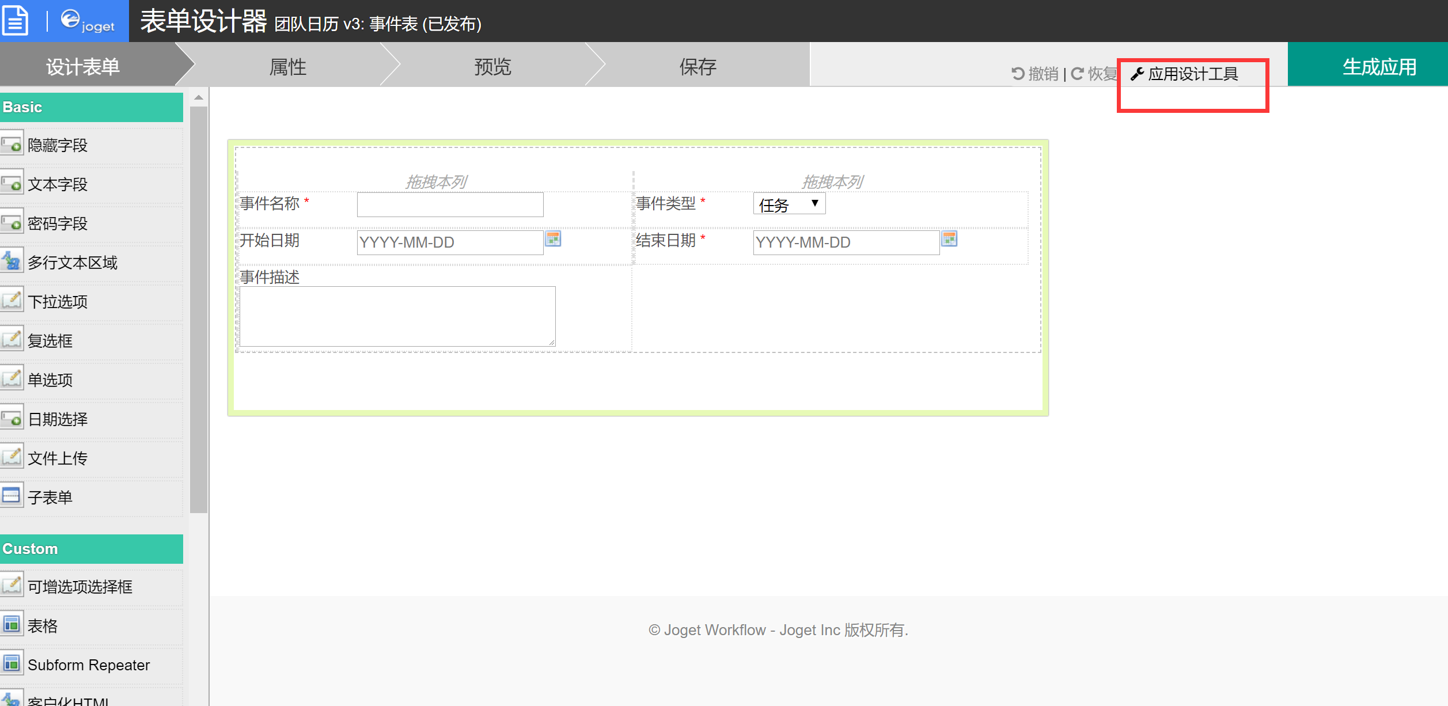
Task: Collapse the Custom palette section
Action: [91, 549]
